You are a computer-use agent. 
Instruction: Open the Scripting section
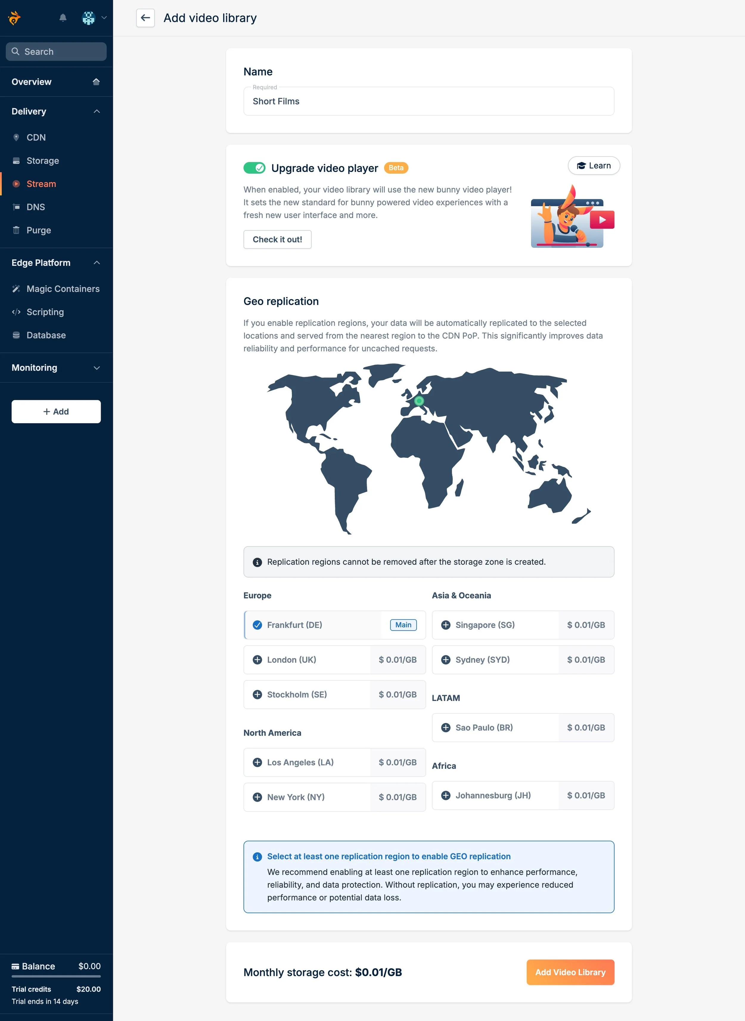[x=45, y=312]
